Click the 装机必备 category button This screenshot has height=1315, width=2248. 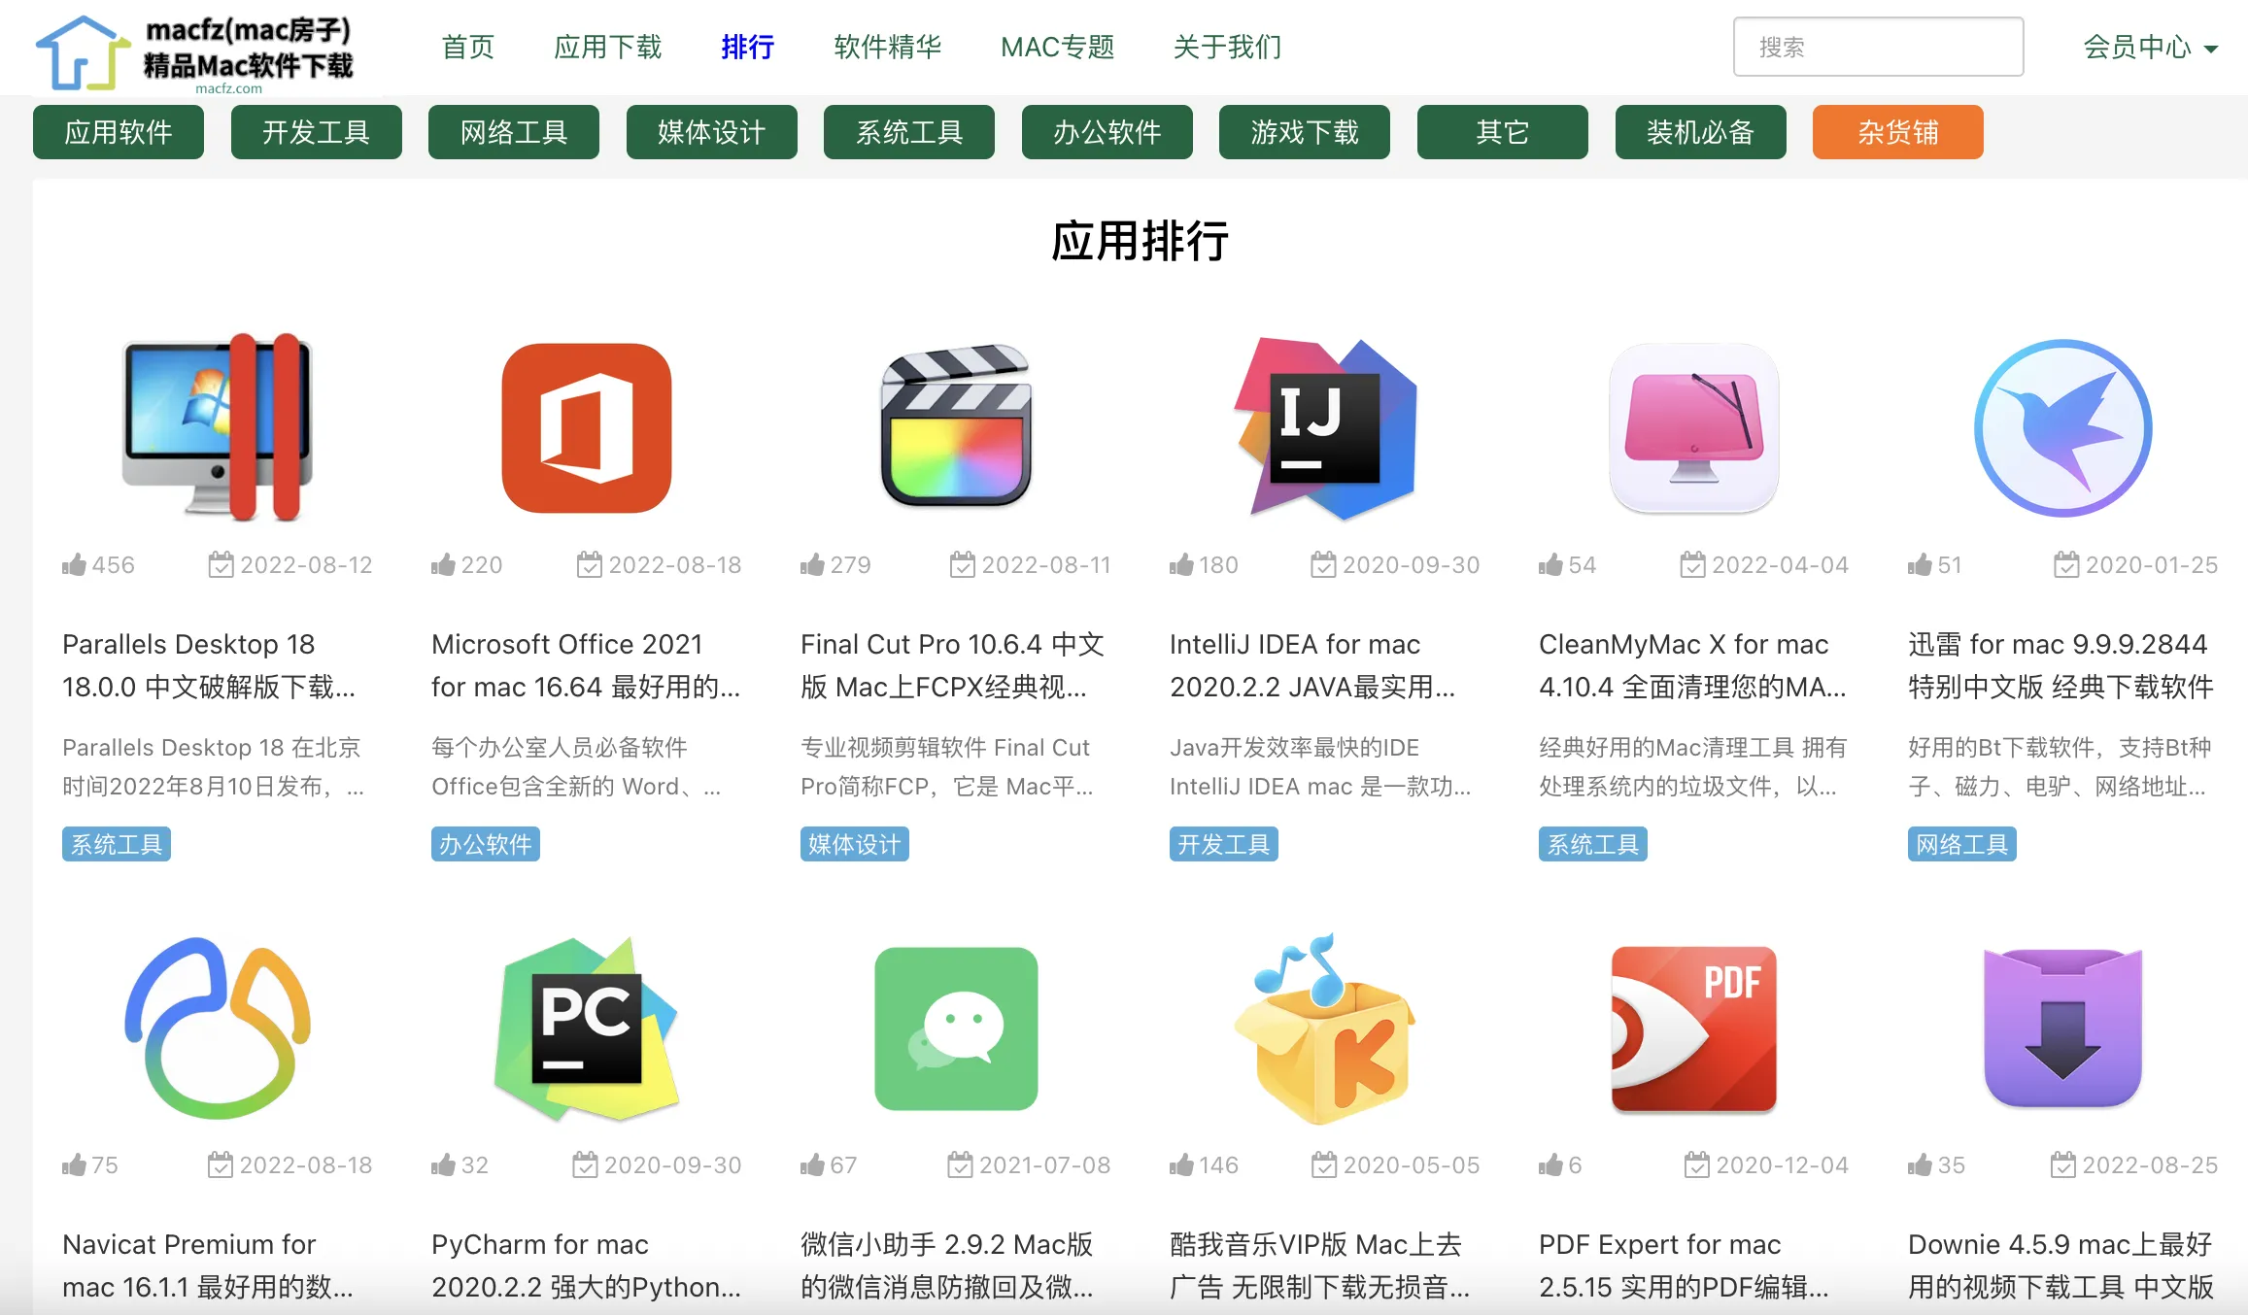click(x=1701, y=132)
